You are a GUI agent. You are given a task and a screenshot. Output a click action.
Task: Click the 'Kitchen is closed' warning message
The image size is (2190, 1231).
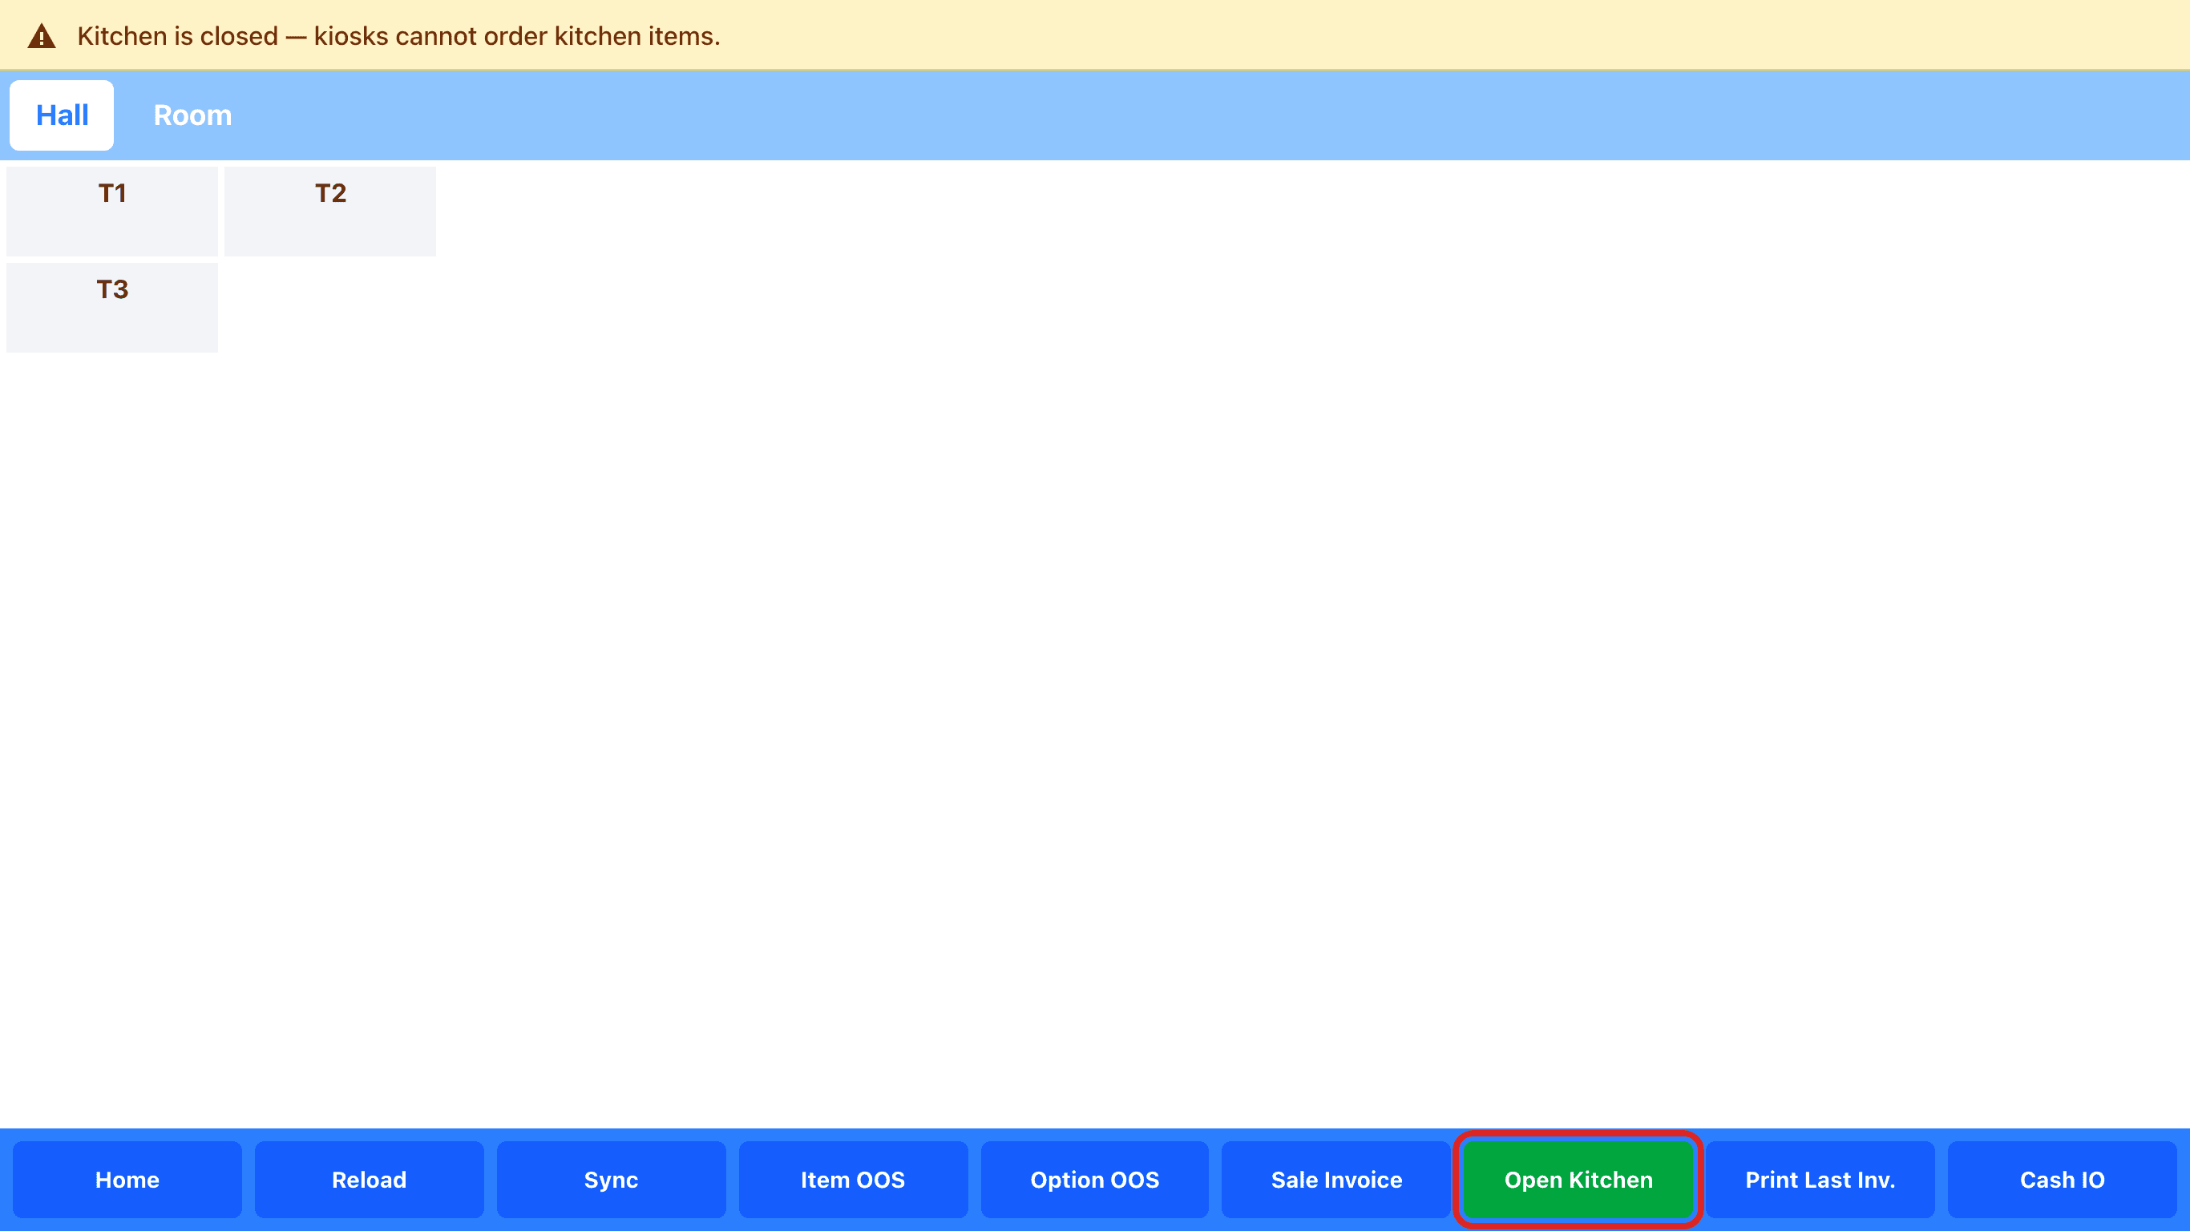pyautogui.click(x=398, y=36)
